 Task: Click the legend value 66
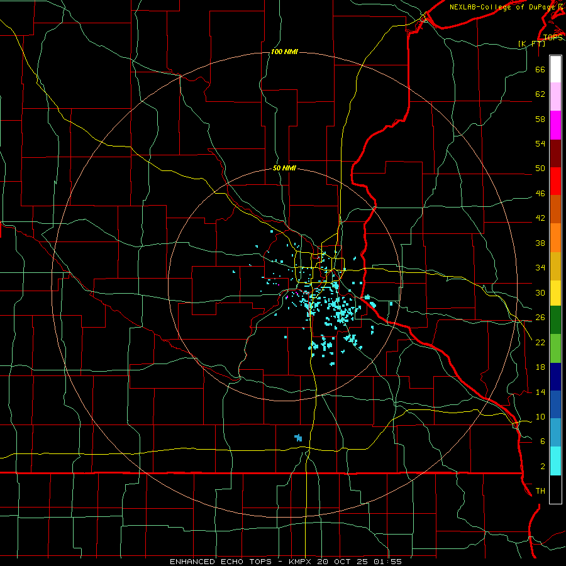pos(540,69)
